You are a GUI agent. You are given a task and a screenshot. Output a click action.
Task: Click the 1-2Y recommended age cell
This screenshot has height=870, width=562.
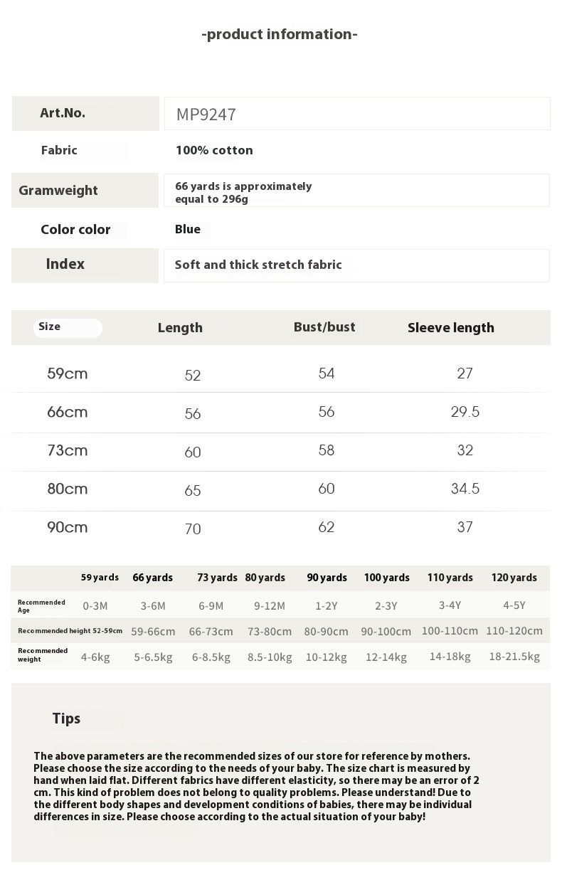coord(327,605)
